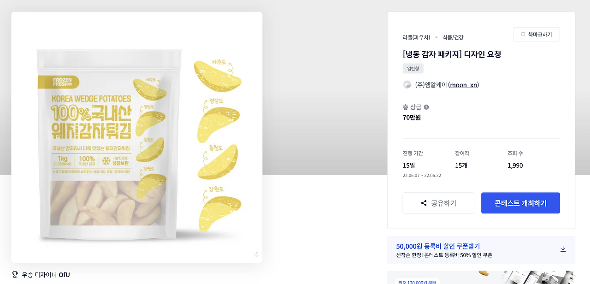Open the contest title [냉동 감자 패키지] 디자인 요청
Image resolution: width=590 pixels, height=284 pixels.
pyautogui.click(x=453, y=54)
